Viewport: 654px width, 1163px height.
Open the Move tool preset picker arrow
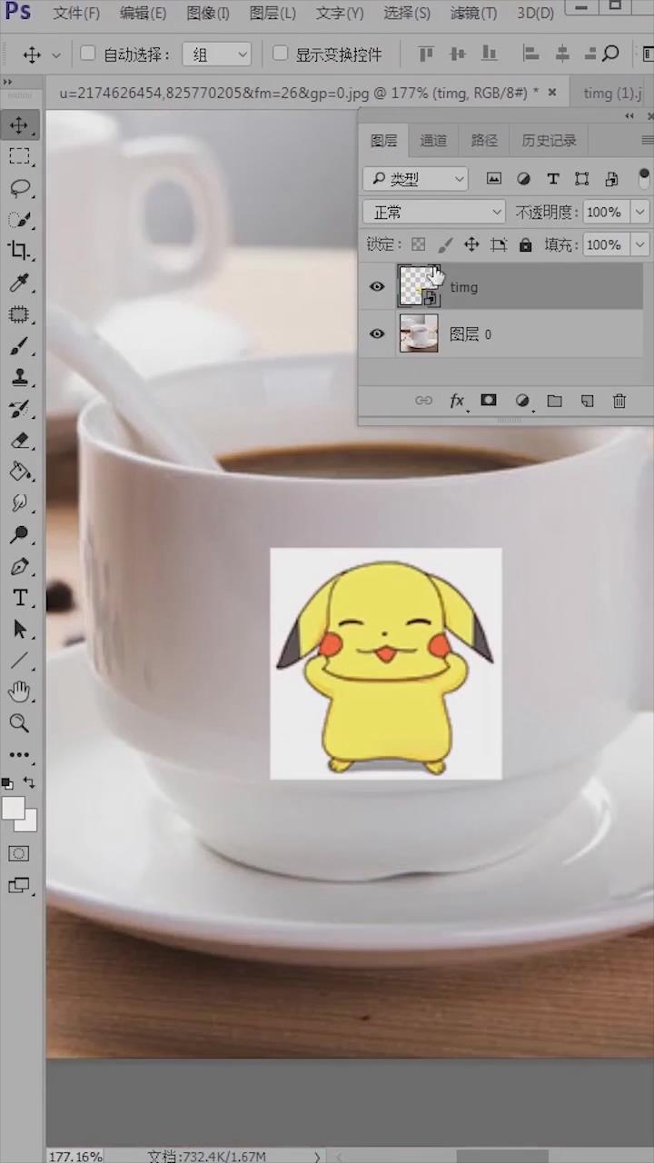click(56, 55)
